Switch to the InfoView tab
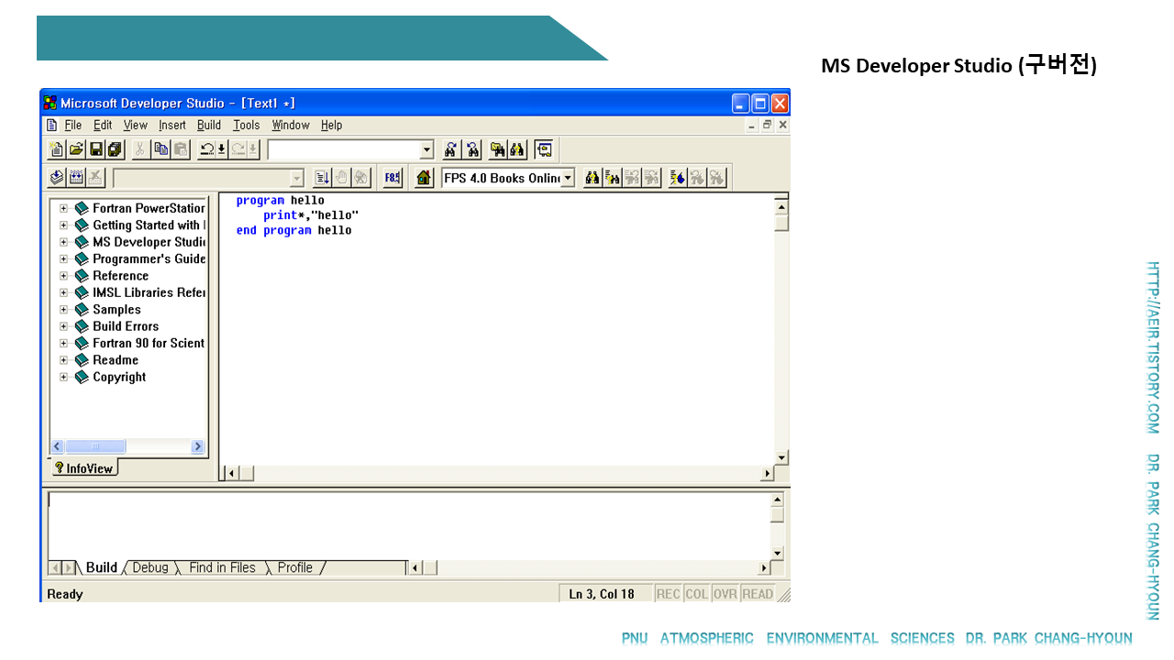This screenshot has height=660, width=1174. 83,468
